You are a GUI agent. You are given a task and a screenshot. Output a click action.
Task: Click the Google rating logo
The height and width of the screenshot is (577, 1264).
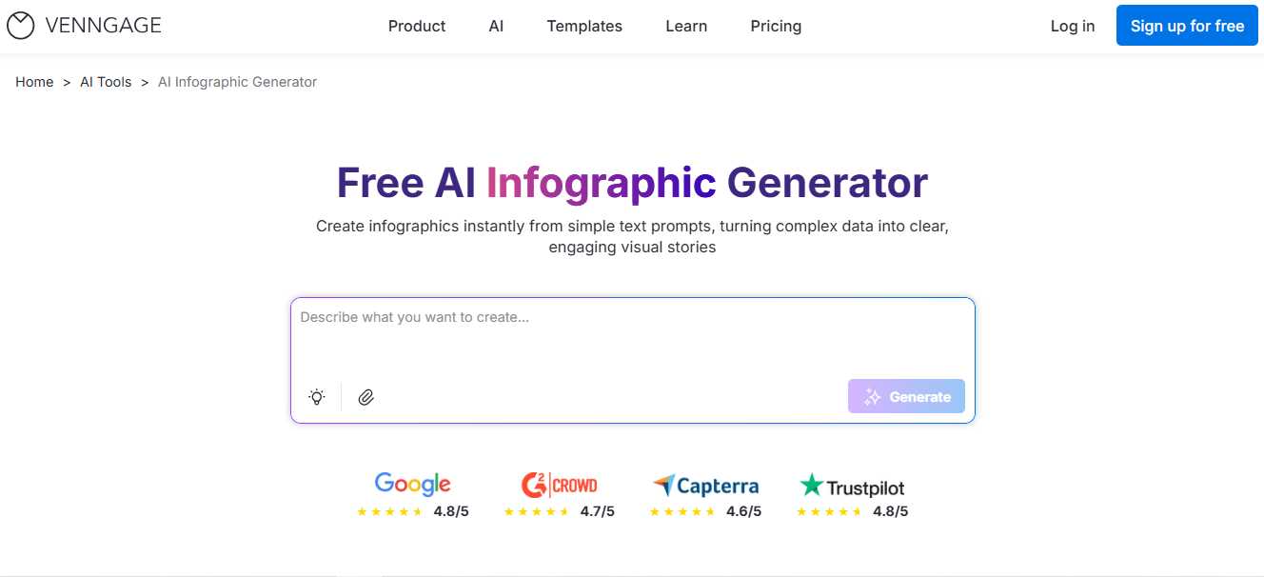click(x=412, y=484)
